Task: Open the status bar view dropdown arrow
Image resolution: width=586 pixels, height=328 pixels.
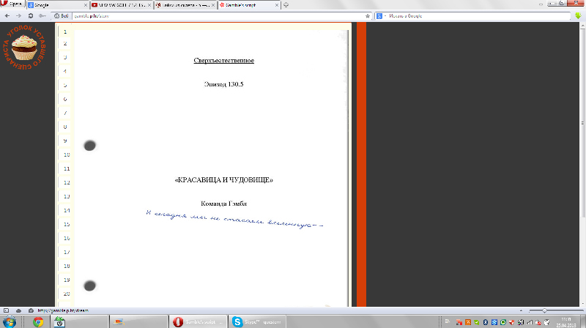Action: coord(521,310)
